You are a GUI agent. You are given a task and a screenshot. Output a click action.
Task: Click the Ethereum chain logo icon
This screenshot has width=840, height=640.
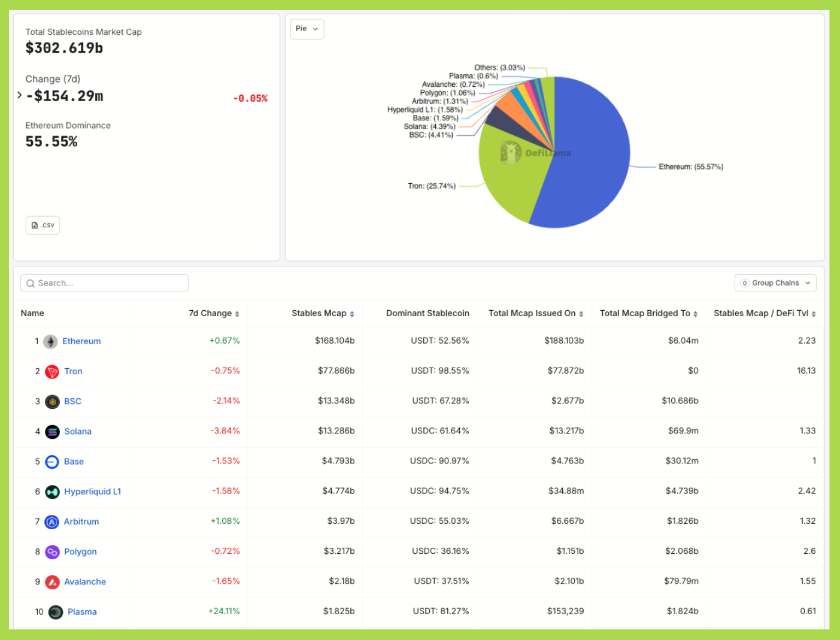tap(50, 341)
